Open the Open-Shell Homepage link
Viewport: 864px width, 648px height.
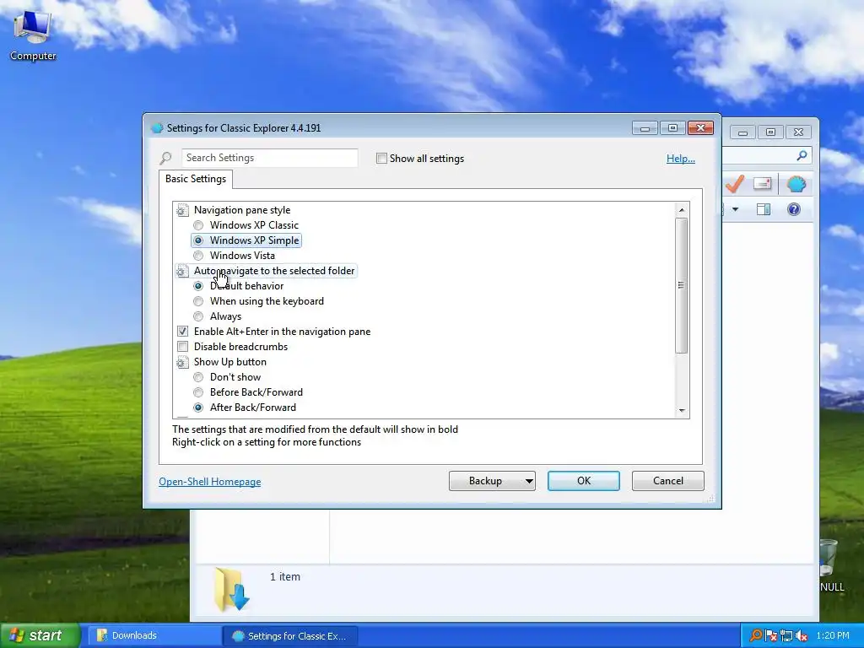coord(210,482)
